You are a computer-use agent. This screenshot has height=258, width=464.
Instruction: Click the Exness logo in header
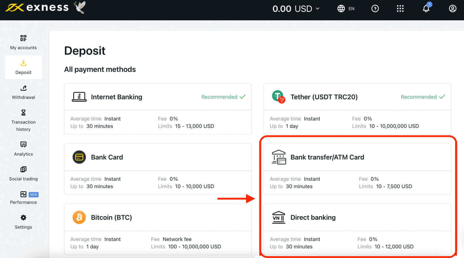pos(37,8)
